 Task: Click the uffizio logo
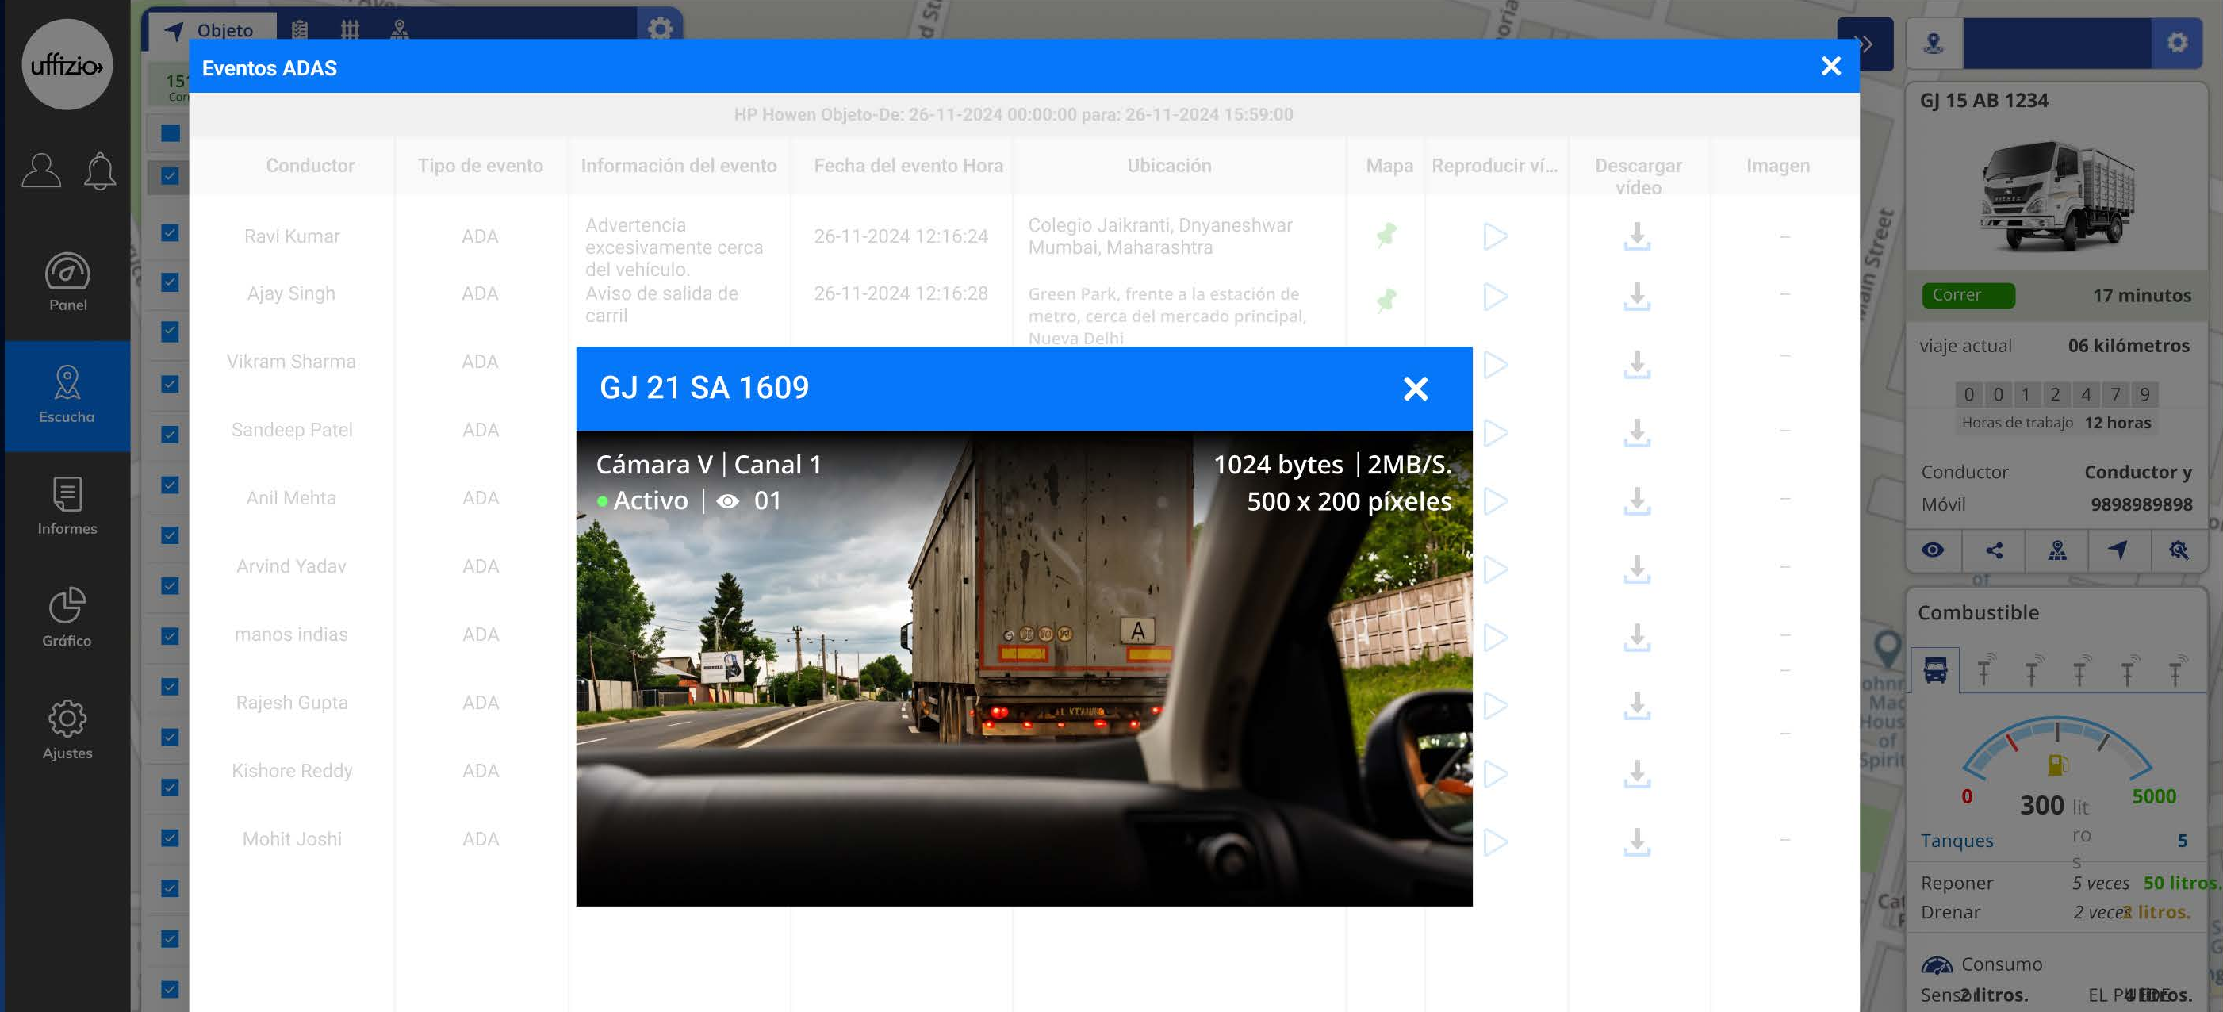click(67, 65)
